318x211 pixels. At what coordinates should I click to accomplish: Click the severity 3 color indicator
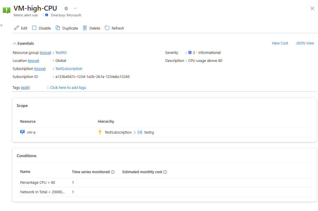point(190,52)
